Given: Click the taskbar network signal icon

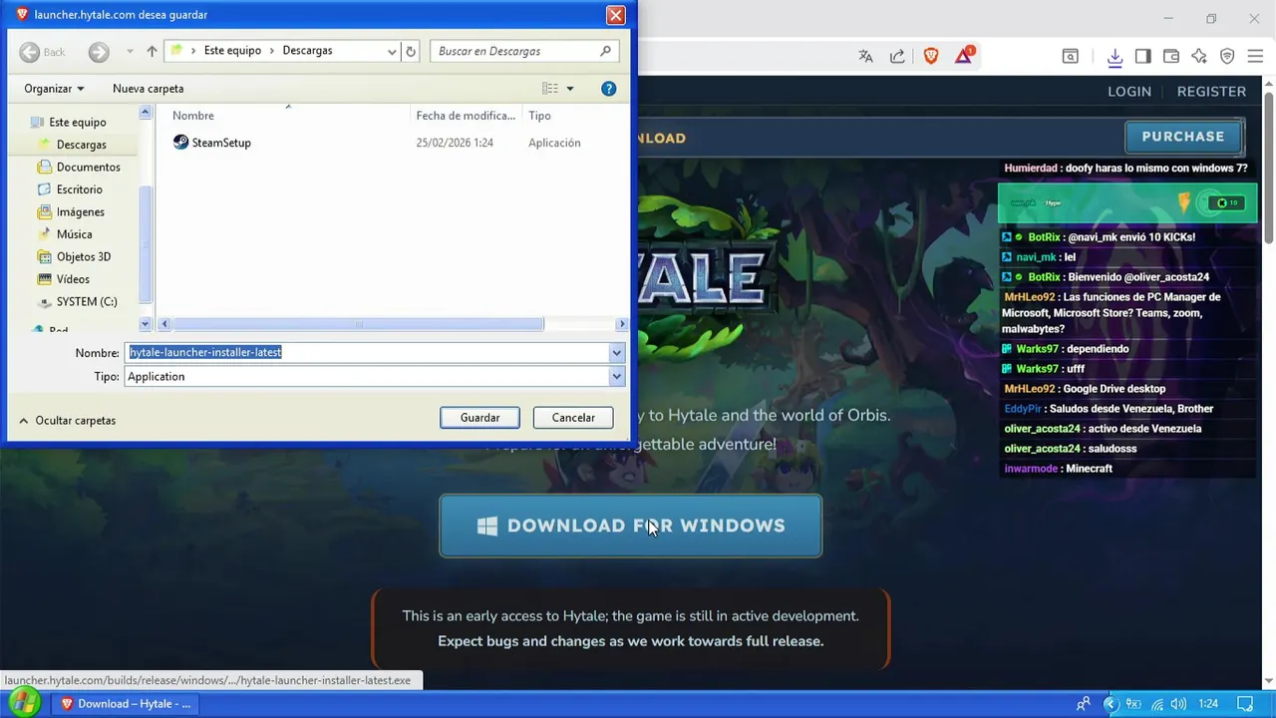Looking at the screenshot, I should coord(1156,704).
